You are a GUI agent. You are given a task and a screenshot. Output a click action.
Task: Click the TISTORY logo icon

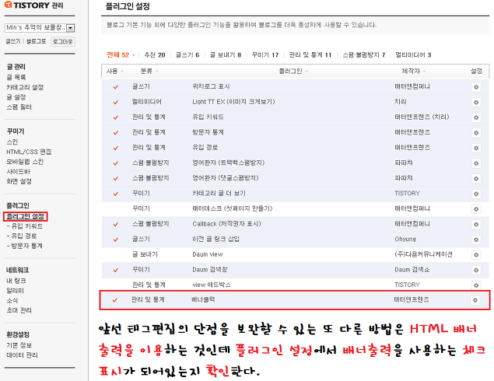[x=9, y=5]
